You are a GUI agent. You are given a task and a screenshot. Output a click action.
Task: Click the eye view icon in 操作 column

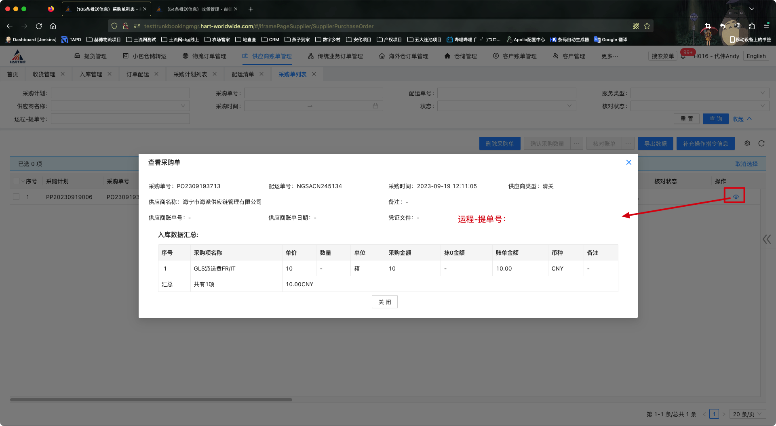[x=736, y=197]
